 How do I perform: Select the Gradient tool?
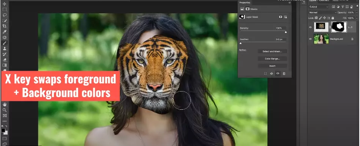(4, 65)
